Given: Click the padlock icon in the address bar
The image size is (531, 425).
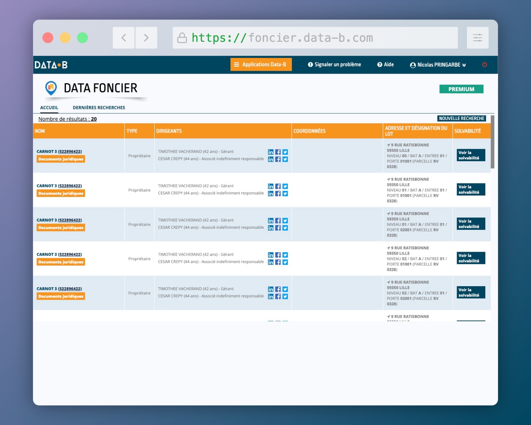Looking at the screenshot, I should tap(182, 38).
